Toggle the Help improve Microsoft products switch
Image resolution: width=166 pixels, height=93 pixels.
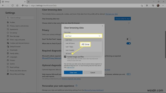click(129, 74)
